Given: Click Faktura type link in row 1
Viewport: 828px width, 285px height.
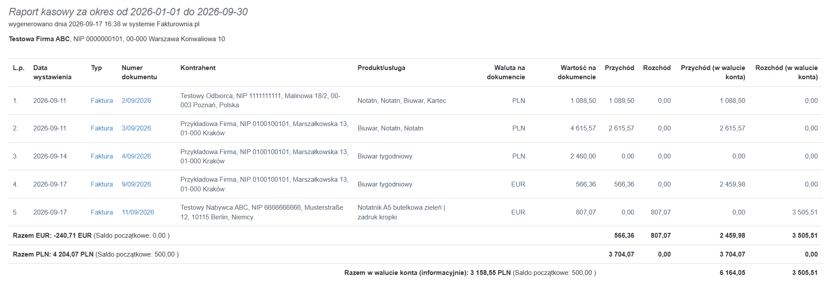Looking at the screenshot, I should (x=102, y=101).
